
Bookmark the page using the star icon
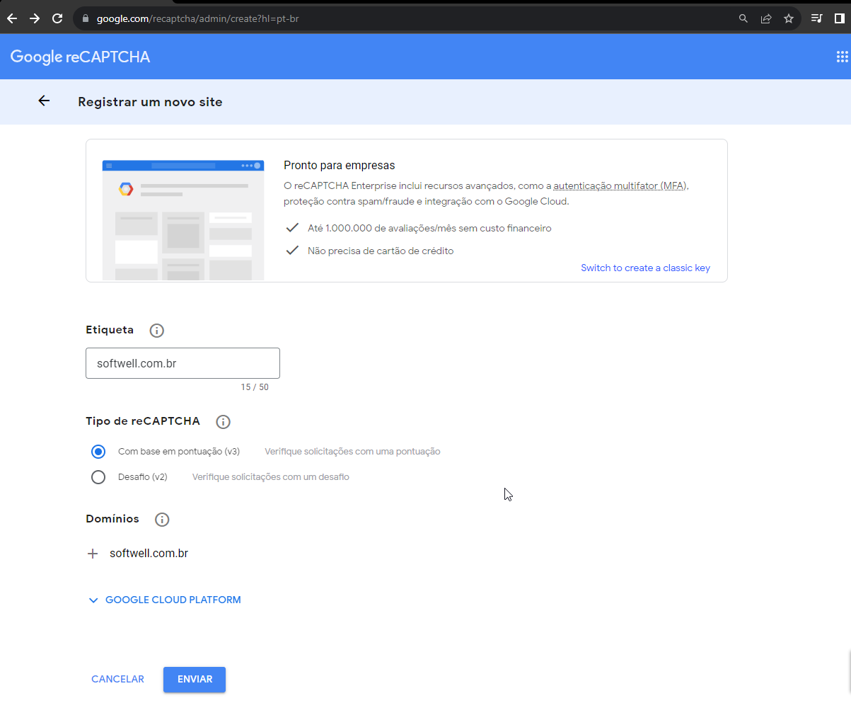point(789,18)
